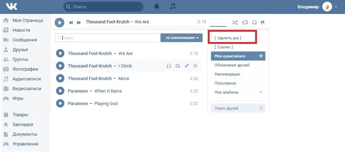Play Thousand Foot Krutch We Are in list

[x=60, y=53]
